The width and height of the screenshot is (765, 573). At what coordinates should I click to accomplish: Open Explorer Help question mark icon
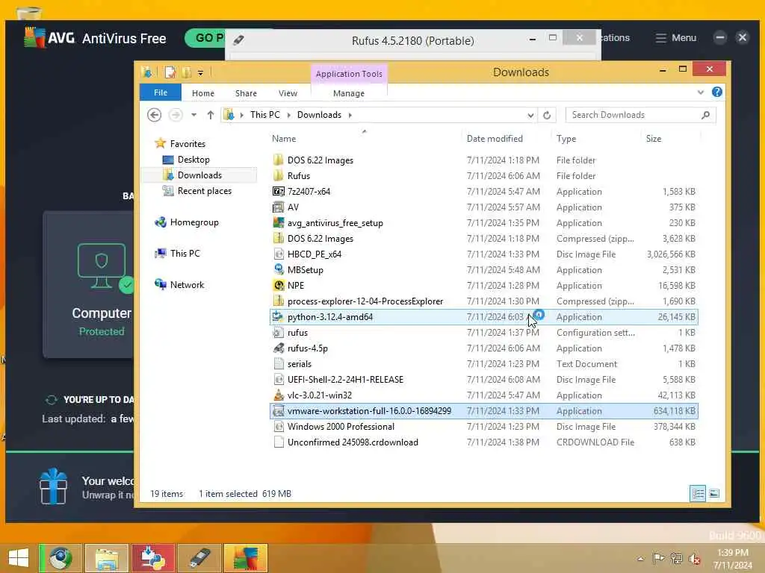pyautogui.click(x=716, y=92)
